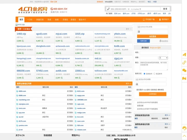The width and height of the screenshot is (187, 140).
Task: Click the 4.CN 金名网 site logo
Action: click(x=33, y=10)
